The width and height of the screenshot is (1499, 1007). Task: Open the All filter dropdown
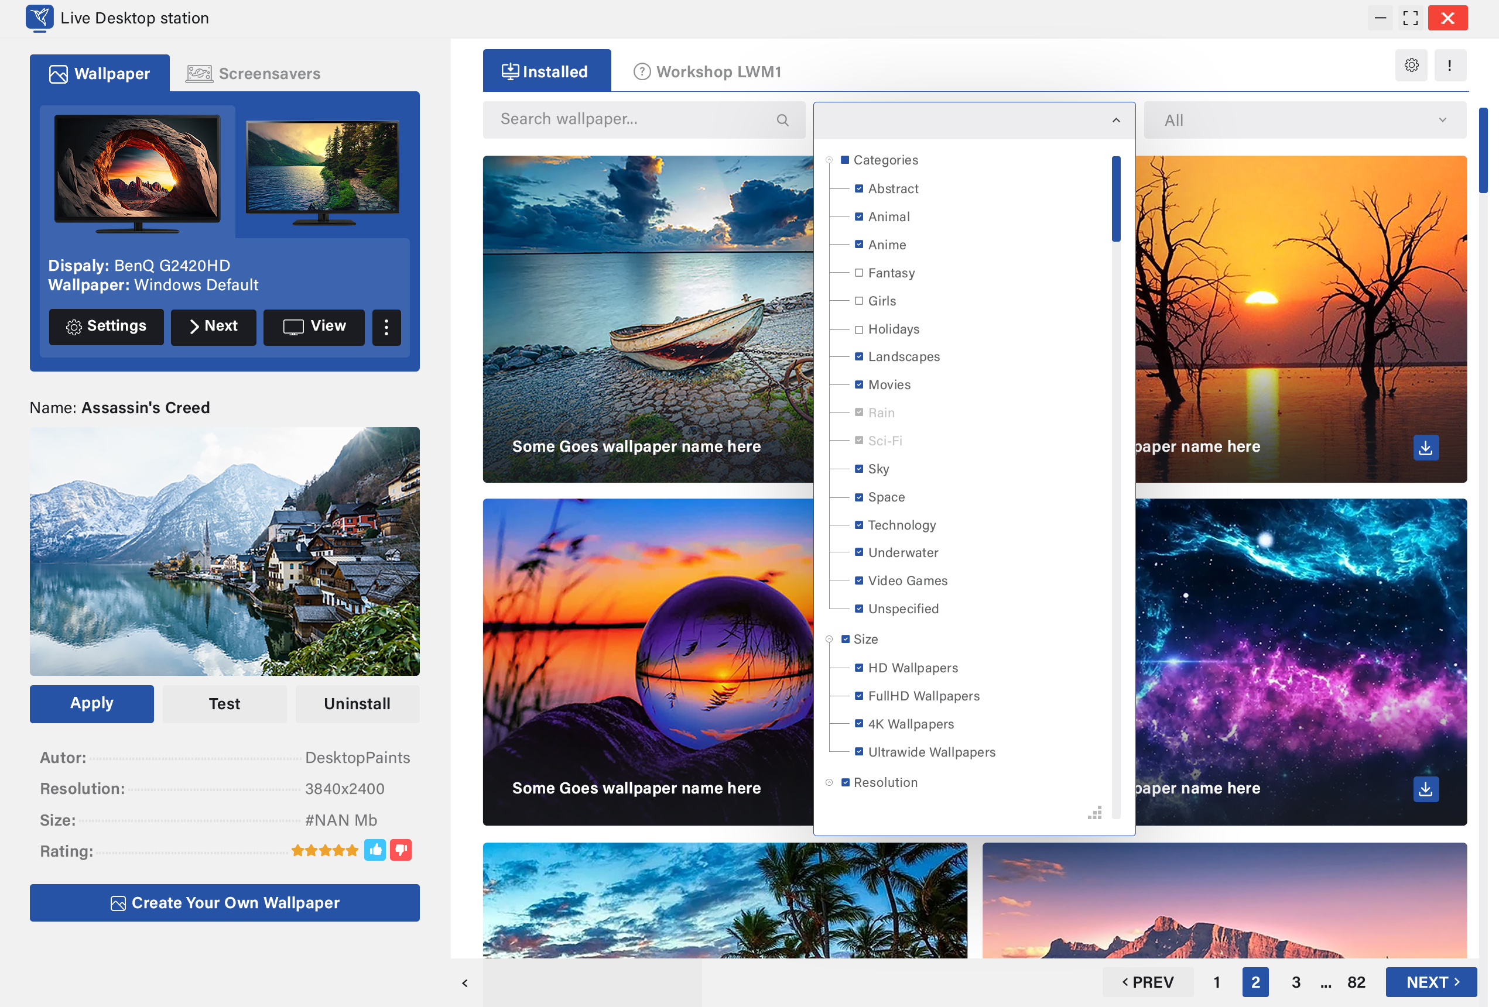[x=1305, y=120]
